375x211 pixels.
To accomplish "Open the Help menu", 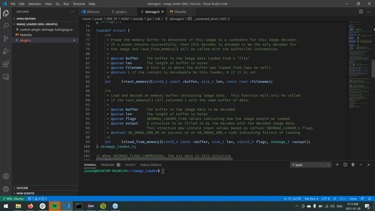I will pyautogui.click(x=92, y=4).
